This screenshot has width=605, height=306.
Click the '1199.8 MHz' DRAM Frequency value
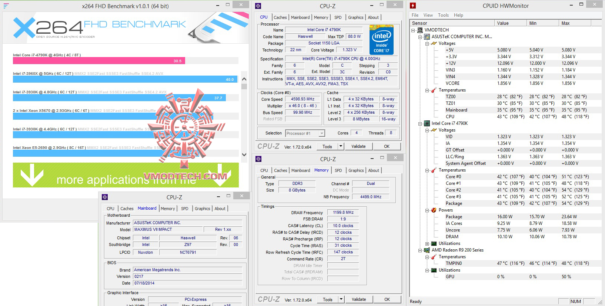343,212
